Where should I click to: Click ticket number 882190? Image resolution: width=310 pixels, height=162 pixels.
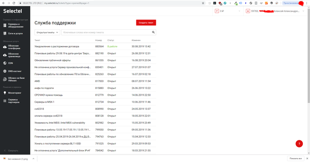(x=99, y=54)
